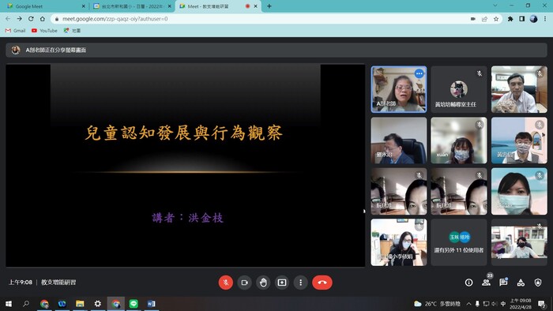Expand the tab search chevron

pyautogui.click(x=495, y=6)
